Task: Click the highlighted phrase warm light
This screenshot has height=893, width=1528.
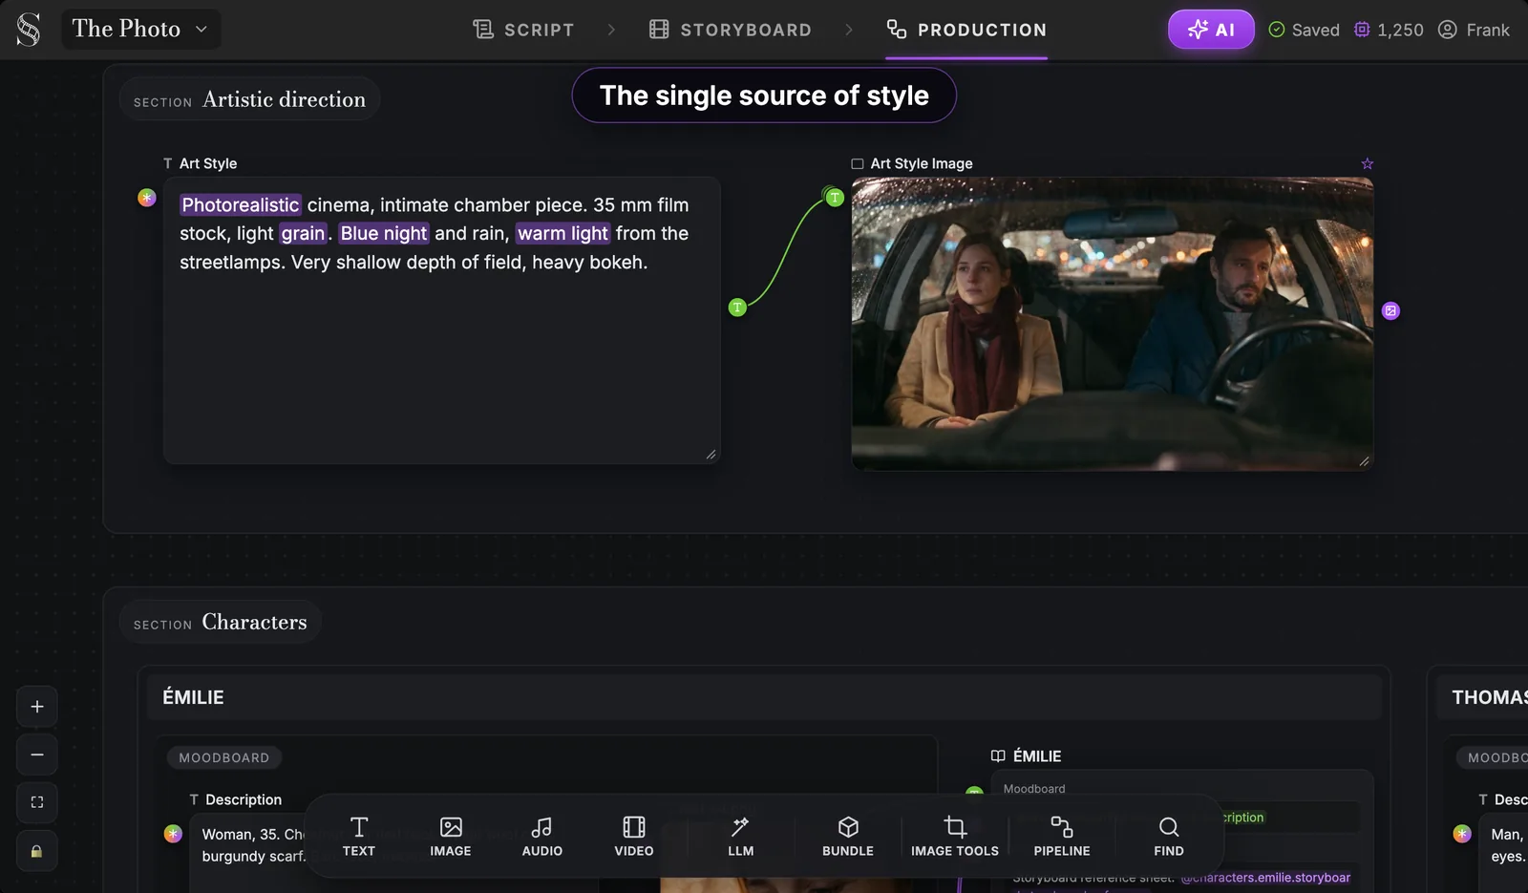Action: click(562, 233)
